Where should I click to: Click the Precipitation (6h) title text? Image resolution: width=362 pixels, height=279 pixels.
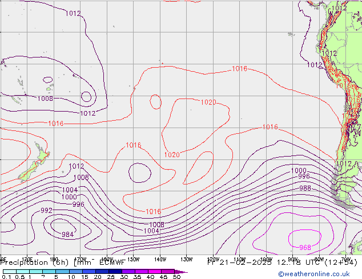[34, 262]
